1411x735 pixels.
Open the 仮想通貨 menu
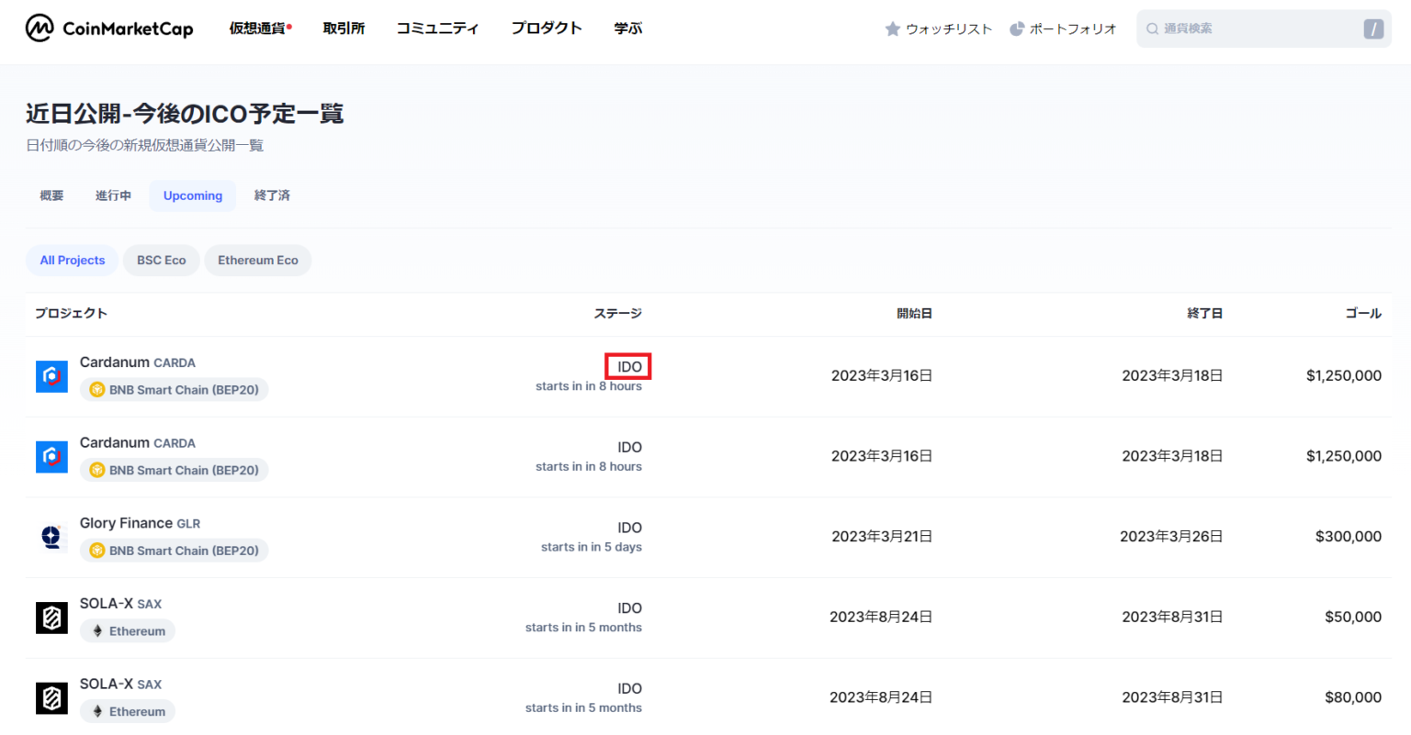(258, 28)
